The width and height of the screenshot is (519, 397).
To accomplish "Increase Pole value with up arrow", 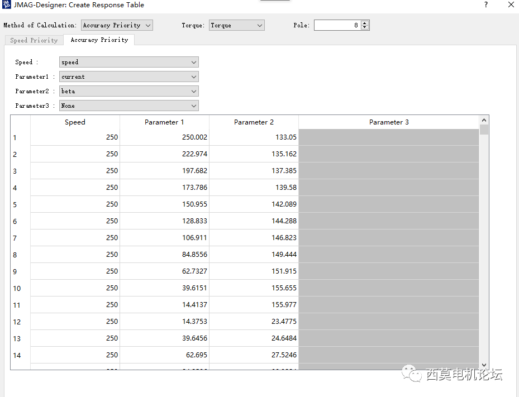I will 365,23.
